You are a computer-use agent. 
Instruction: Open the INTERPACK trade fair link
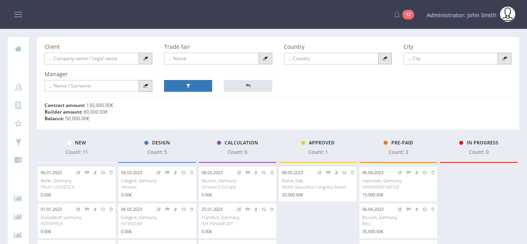coord(52,224)
